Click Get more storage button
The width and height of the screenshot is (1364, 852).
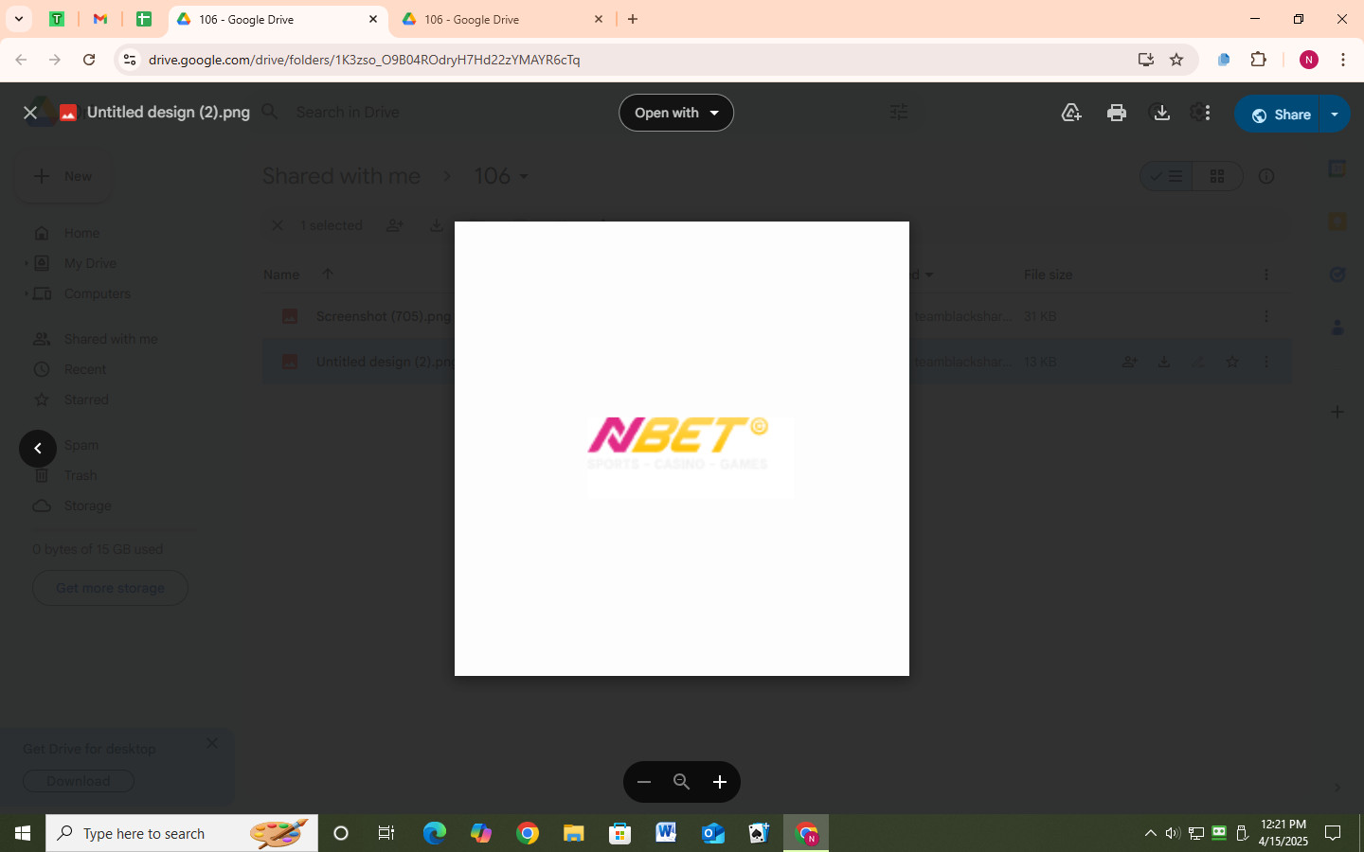[x=110, y=588]
